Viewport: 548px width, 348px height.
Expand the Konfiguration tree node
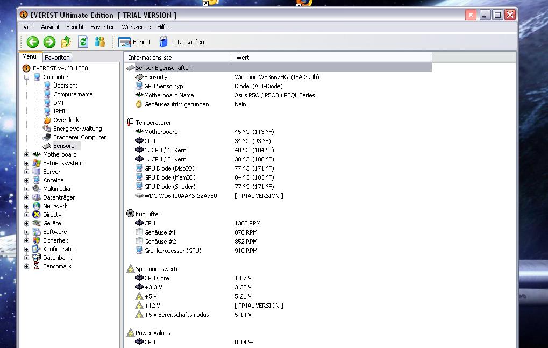pyautogui.click(x=26, y=249)
